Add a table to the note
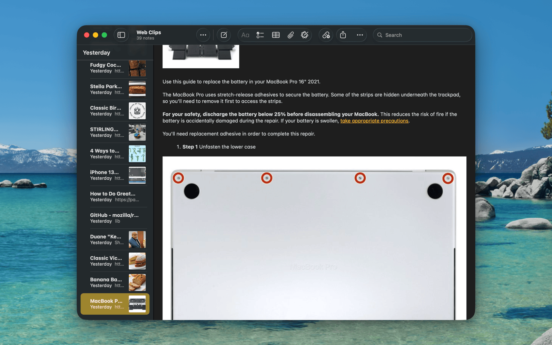 click(276, 35)
